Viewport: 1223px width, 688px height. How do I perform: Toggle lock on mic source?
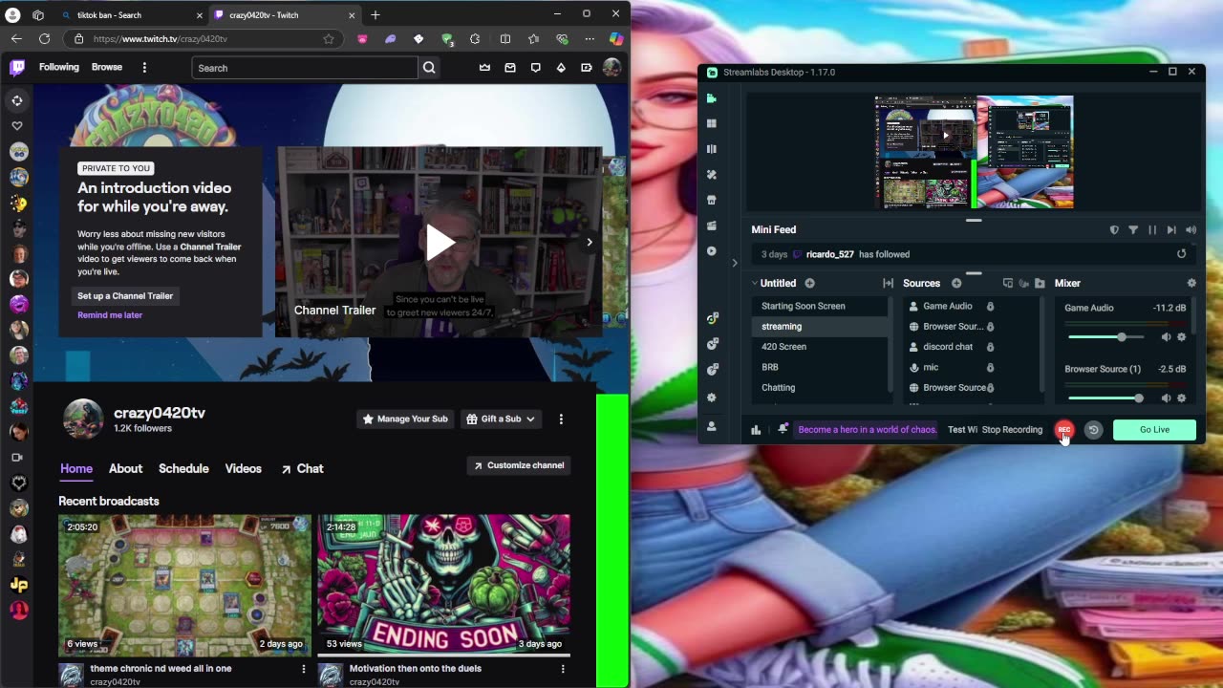tap(990, 367)
